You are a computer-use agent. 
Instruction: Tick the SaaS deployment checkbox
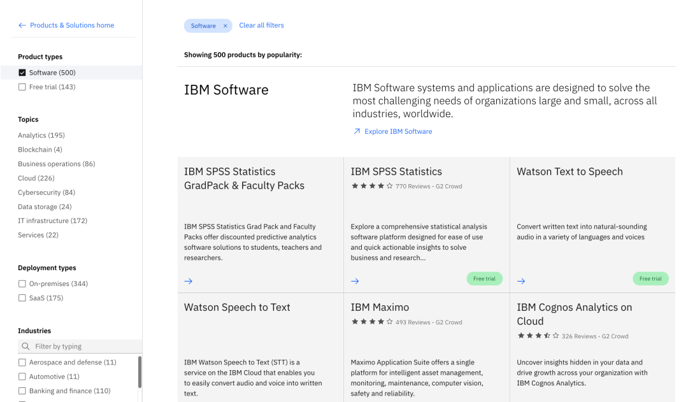coord(22,298)
